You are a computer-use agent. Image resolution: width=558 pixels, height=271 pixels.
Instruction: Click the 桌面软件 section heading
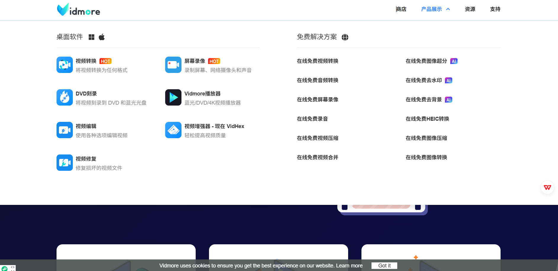(70, 37)
